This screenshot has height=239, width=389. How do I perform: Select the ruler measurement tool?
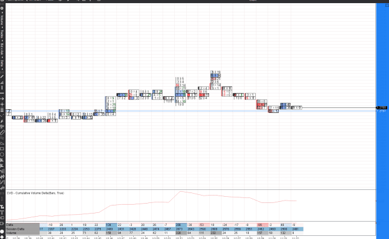(x=2, y=132)
